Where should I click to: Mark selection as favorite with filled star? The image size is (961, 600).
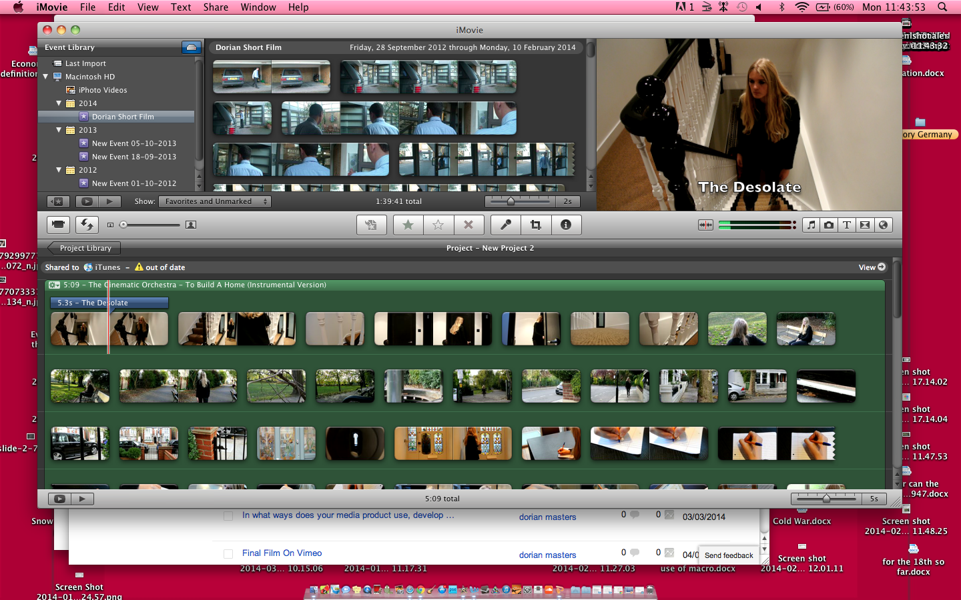click(x=408, y=225)
